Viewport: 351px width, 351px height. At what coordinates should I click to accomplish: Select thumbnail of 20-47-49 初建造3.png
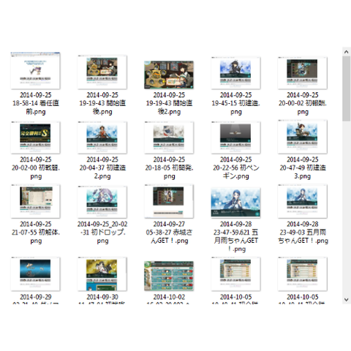tap(303, 137)
